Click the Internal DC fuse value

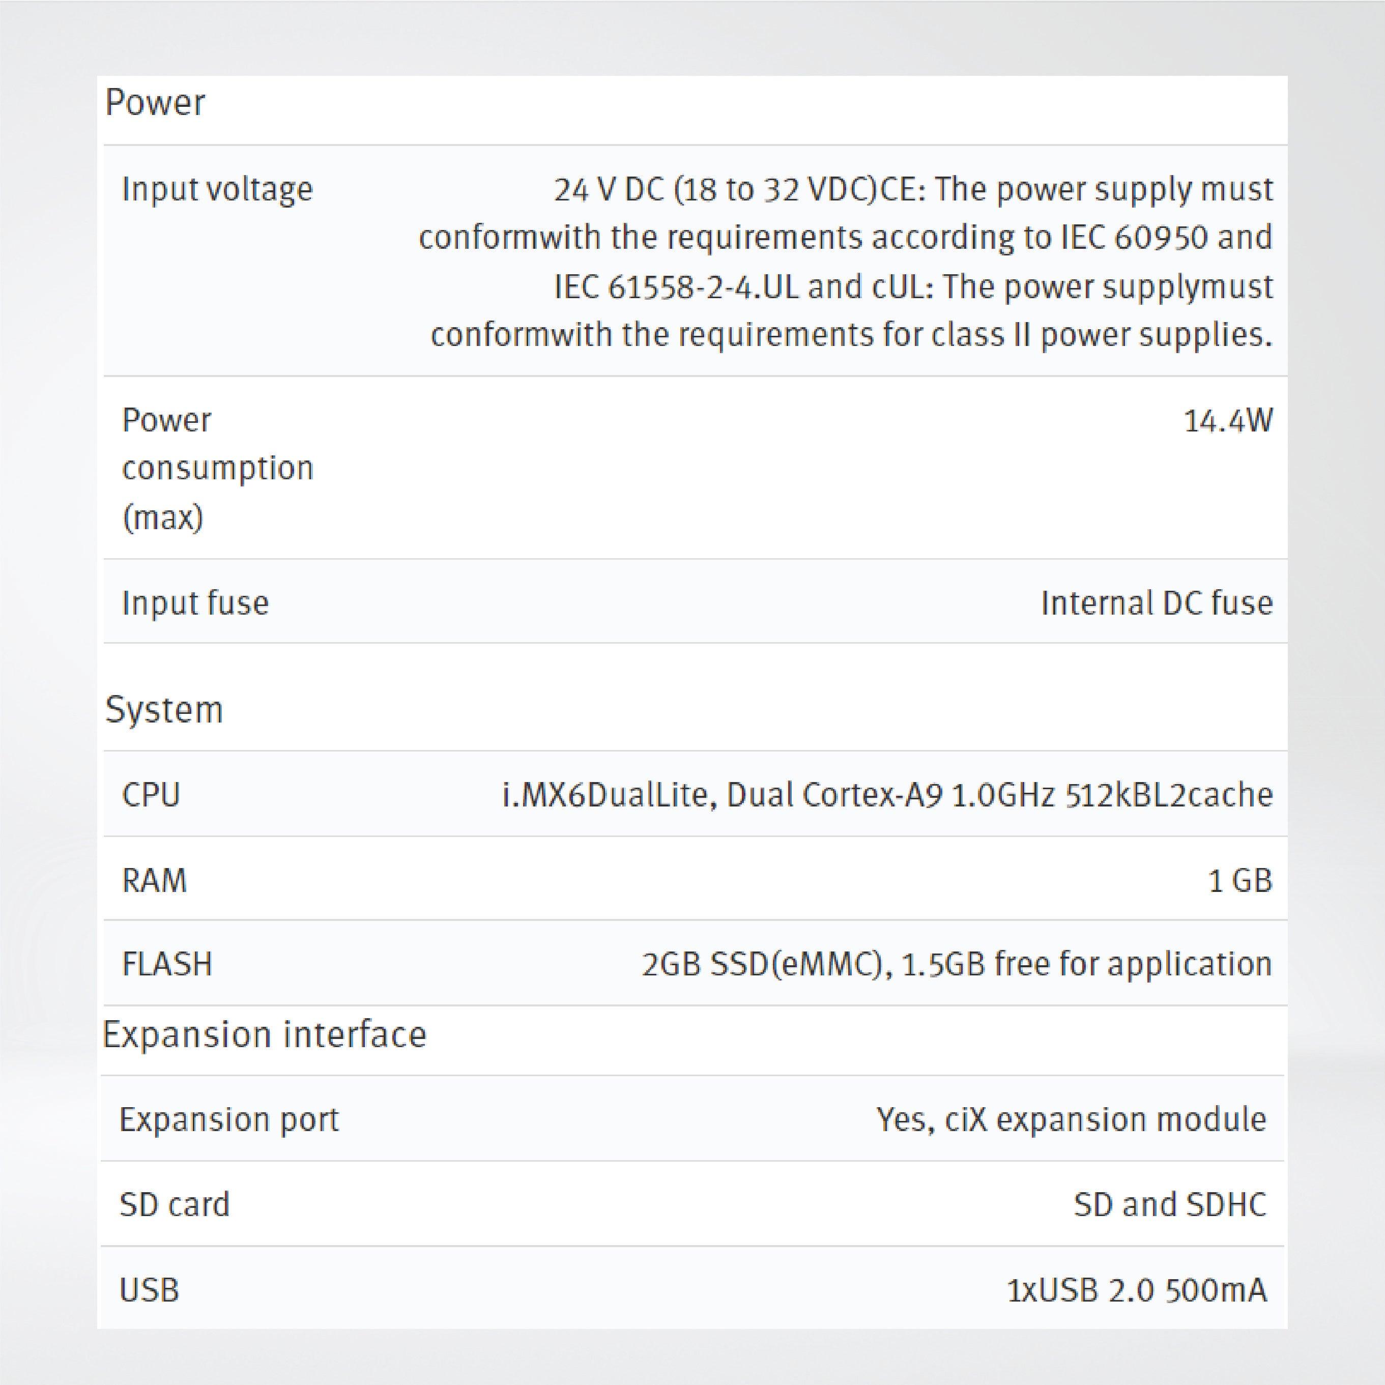pyautogui.click(x=1157, y=603)
